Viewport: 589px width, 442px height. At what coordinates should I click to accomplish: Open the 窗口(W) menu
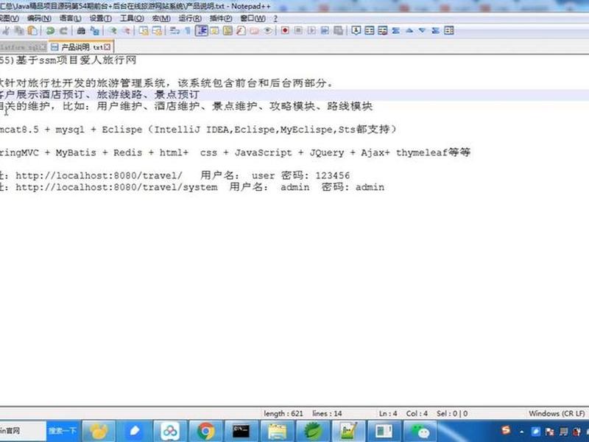coord(253,18)
